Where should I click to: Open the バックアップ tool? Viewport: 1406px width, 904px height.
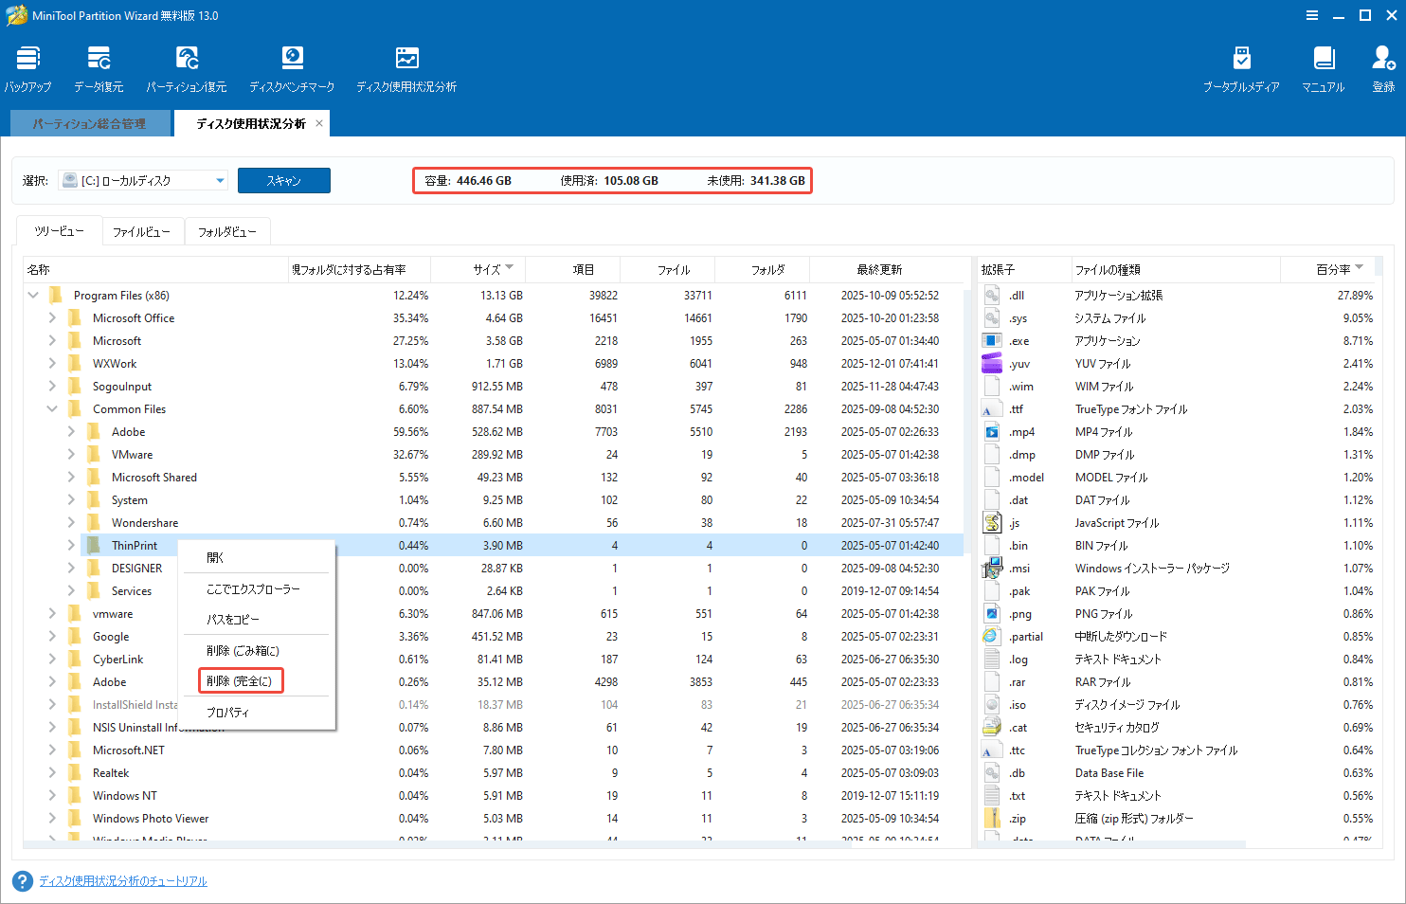(x=27, y=66)
